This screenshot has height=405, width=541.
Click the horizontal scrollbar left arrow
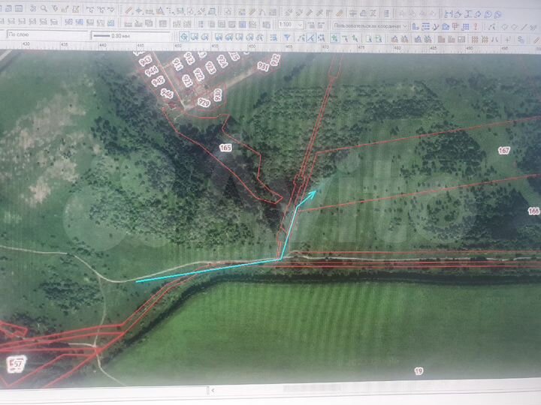click(x=213, y=391)
